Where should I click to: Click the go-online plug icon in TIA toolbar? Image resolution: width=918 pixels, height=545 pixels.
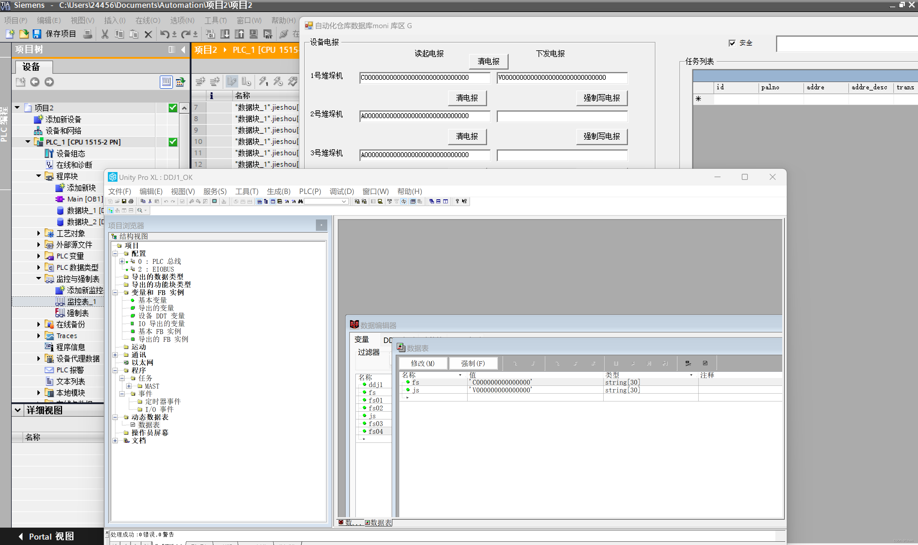(284, 34)
